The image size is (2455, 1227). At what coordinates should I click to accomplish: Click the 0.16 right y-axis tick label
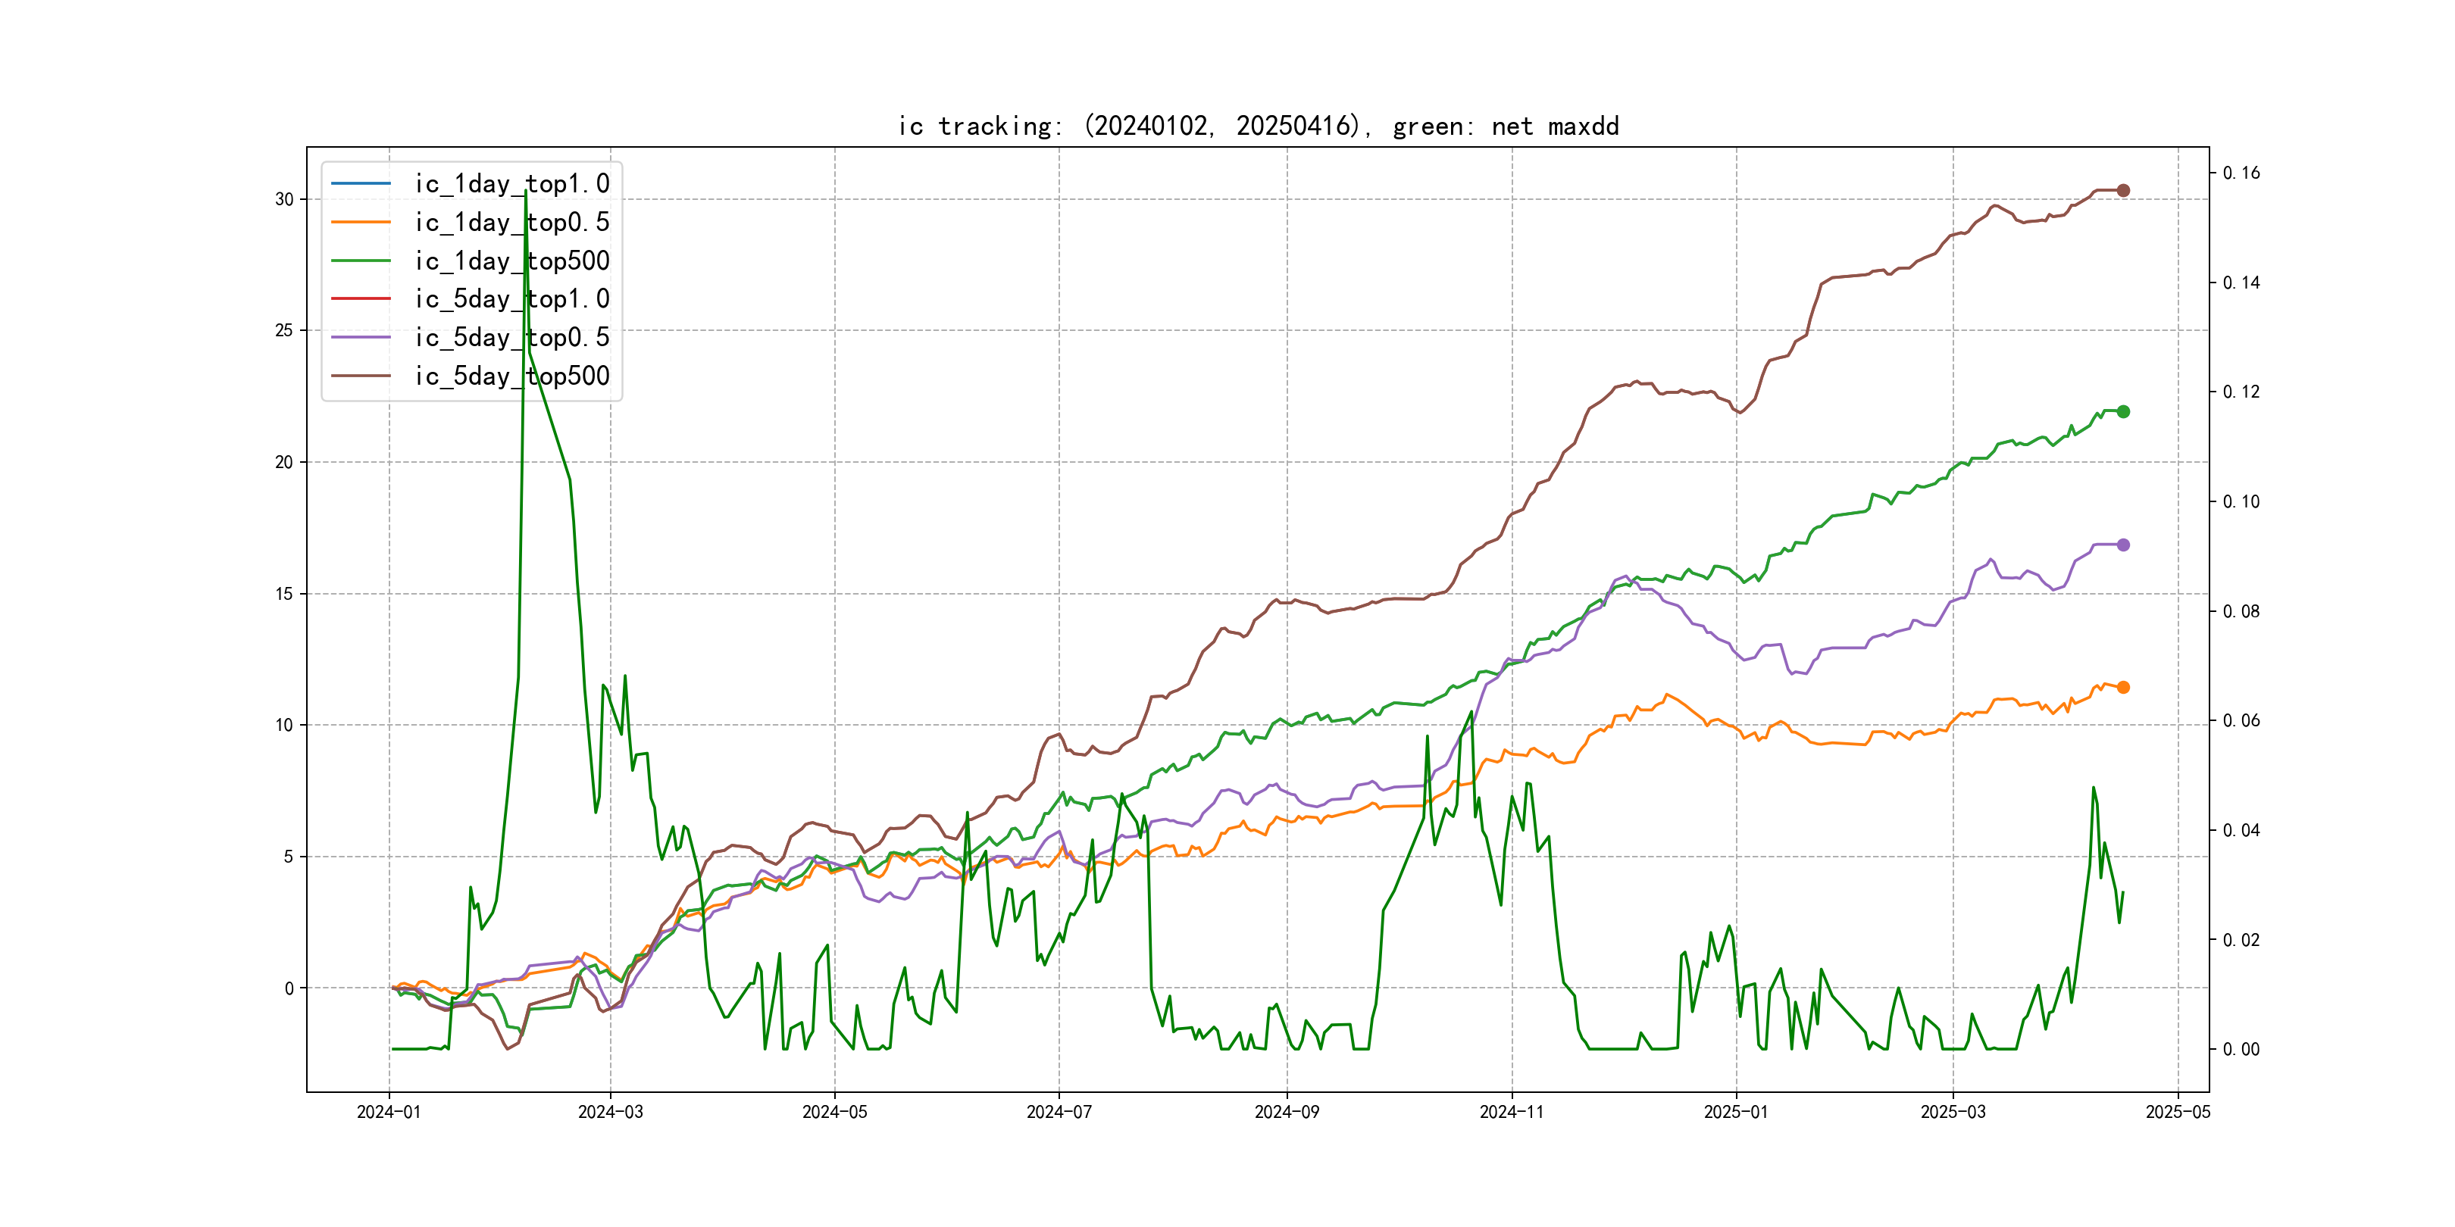[2241, 173]
